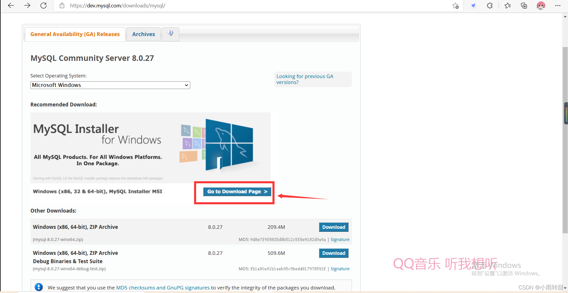Open the user profile avatar
Viewport: 568px width, 293px height.
click(541, 6)
